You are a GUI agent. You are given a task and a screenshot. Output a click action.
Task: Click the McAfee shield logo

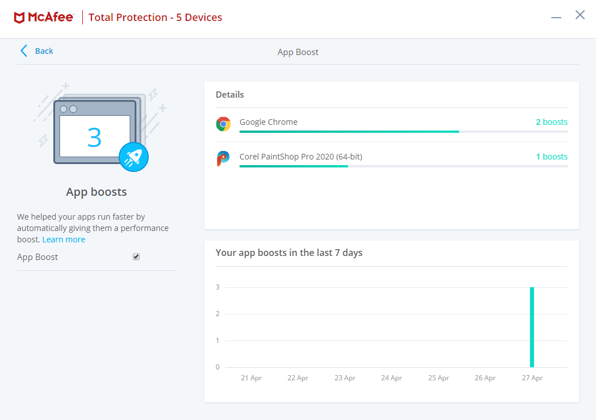[19, 18]
